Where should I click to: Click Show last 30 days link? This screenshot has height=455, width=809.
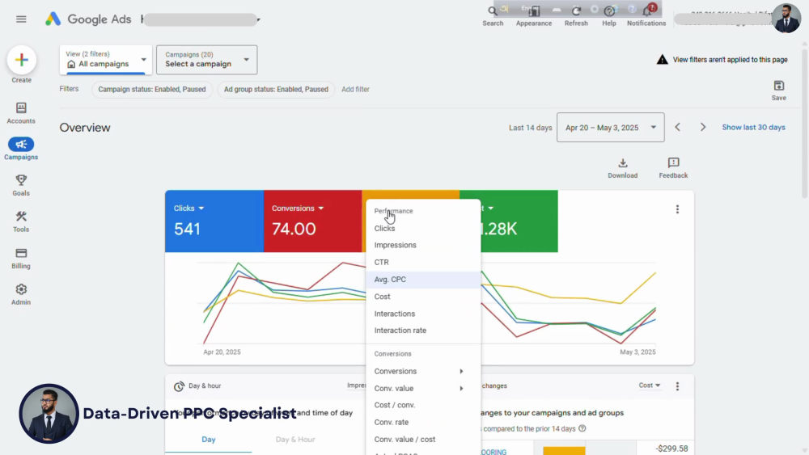(753, 127)
